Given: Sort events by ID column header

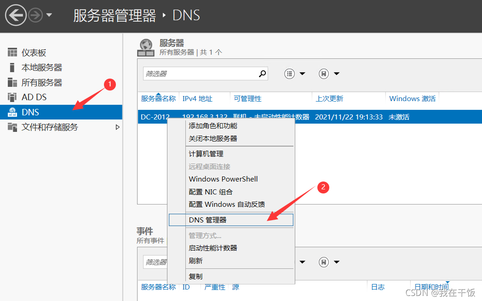Looking at the screenshot, I should [186, 287].
